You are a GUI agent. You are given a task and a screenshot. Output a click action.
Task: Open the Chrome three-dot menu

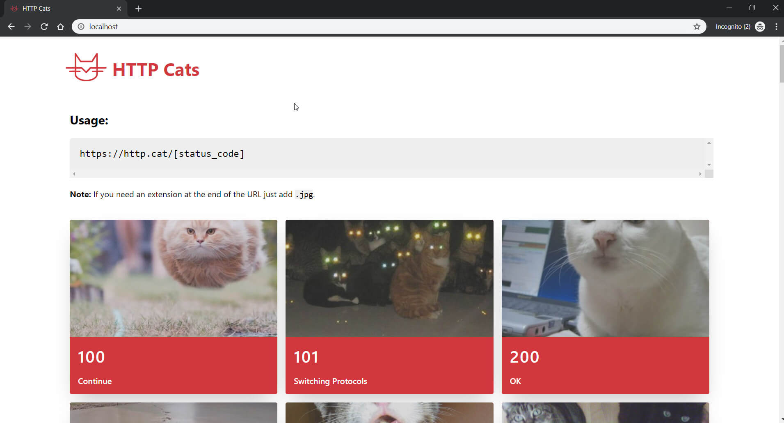(776, 27)
